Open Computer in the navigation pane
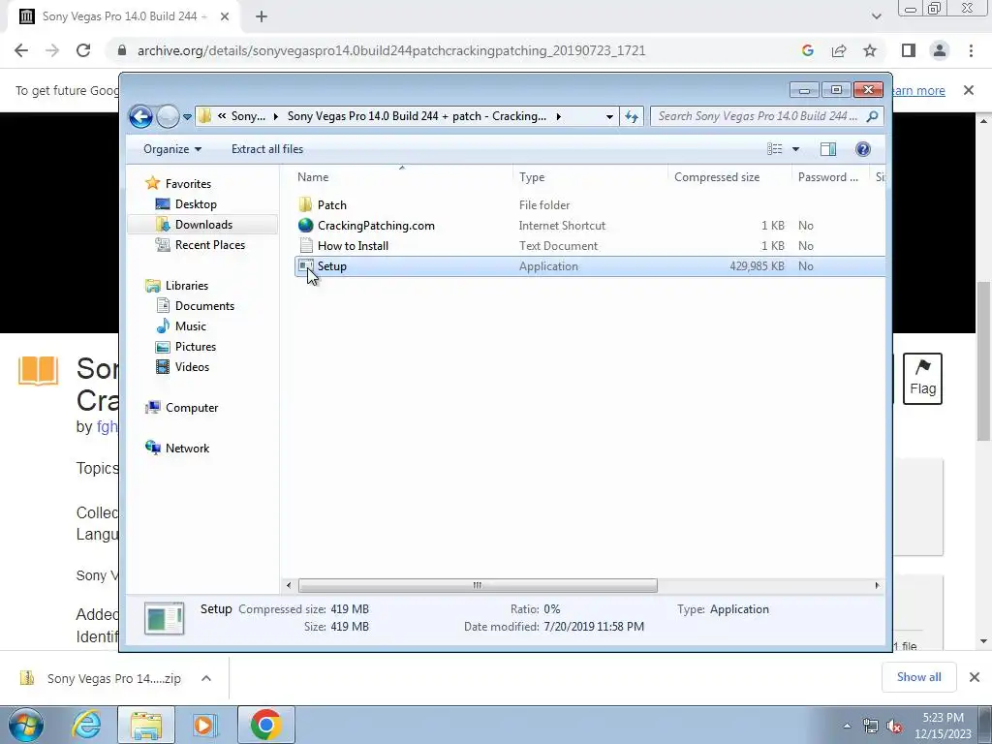The width and height of the screenshot is (992, 744). [192, 408]
